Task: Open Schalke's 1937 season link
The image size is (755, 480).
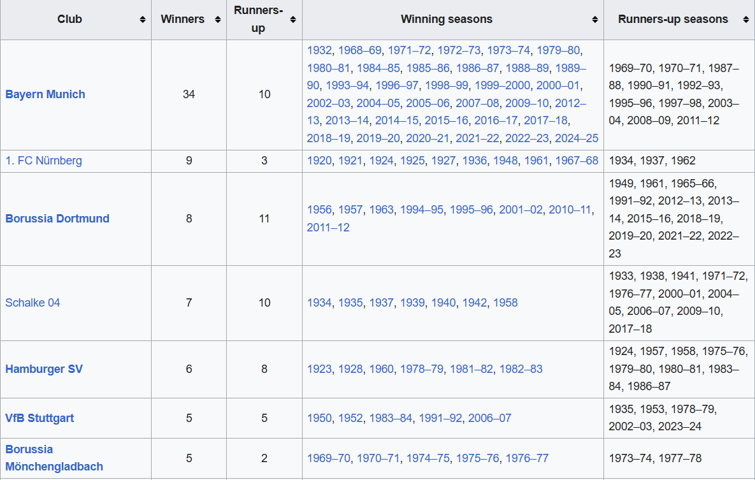Action: pos(382,303)
